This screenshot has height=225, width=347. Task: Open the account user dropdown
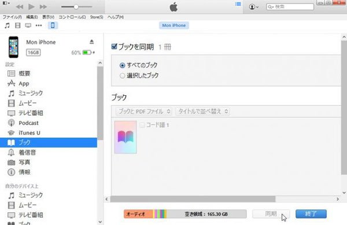tap(254, 7)
